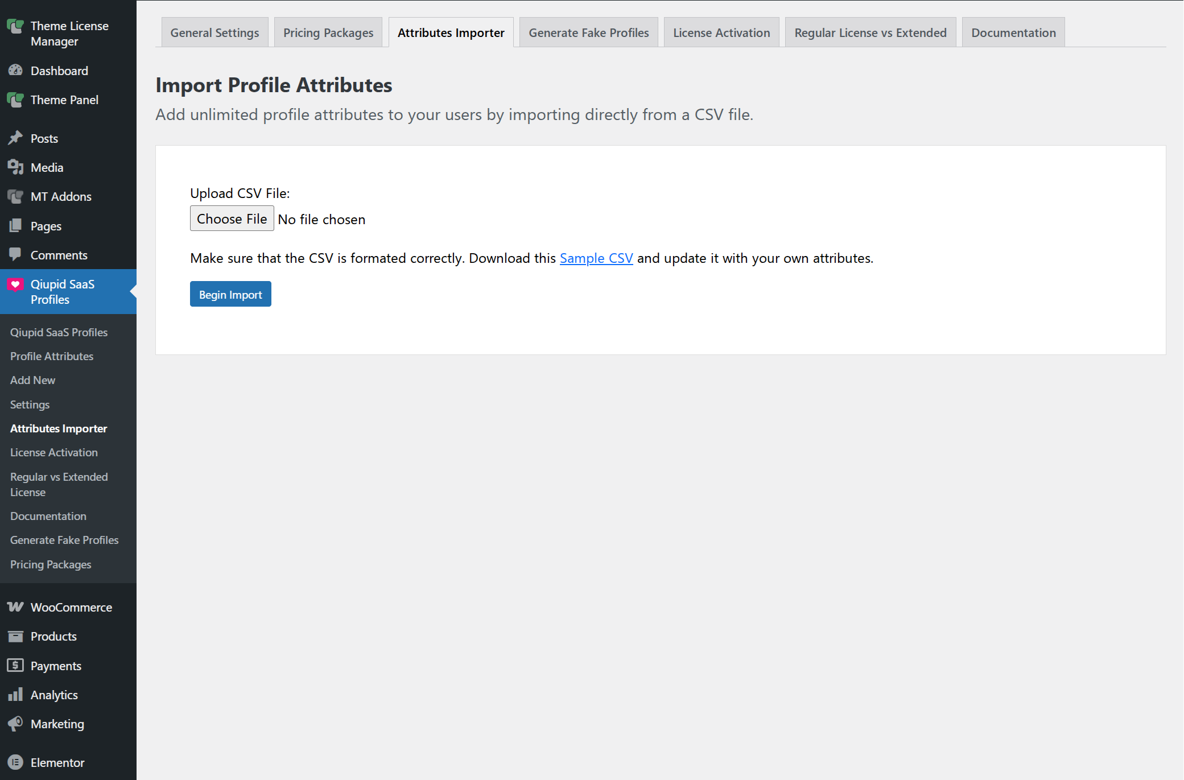Click the Payments dollar icon
1184x780 pixels.
coord(15,665)
